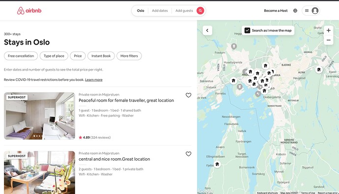This screenshot has width=339, height=194.
Task: Click the Learn more COVID-19 link
Action: coord(94,80)
